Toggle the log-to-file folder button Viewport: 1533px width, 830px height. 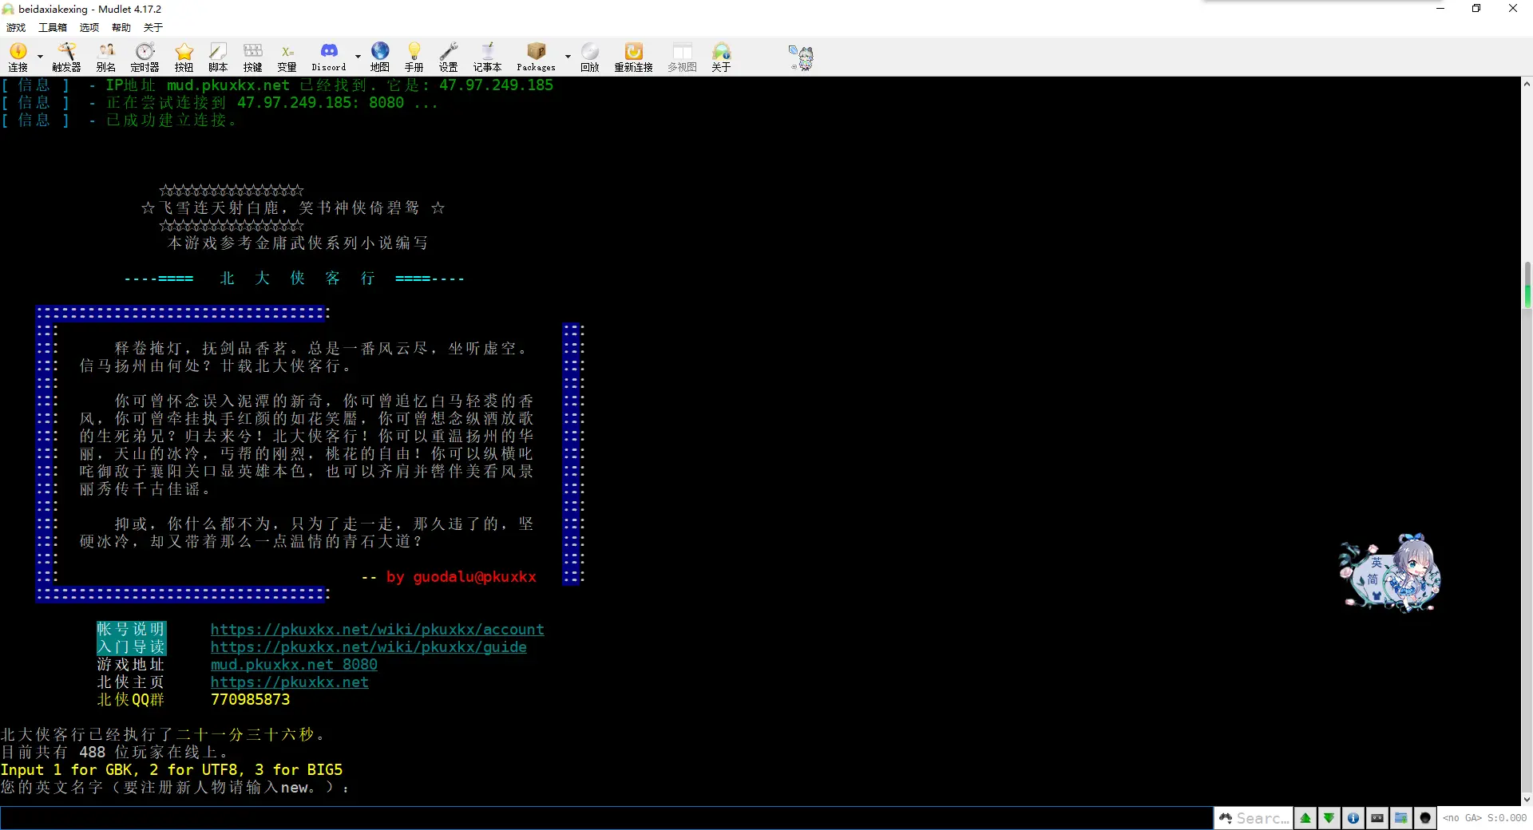(1401, 818)
